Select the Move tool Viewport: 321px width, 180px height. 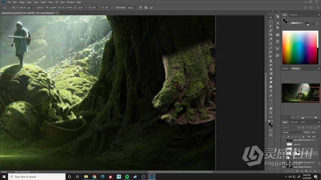point(271,17)
